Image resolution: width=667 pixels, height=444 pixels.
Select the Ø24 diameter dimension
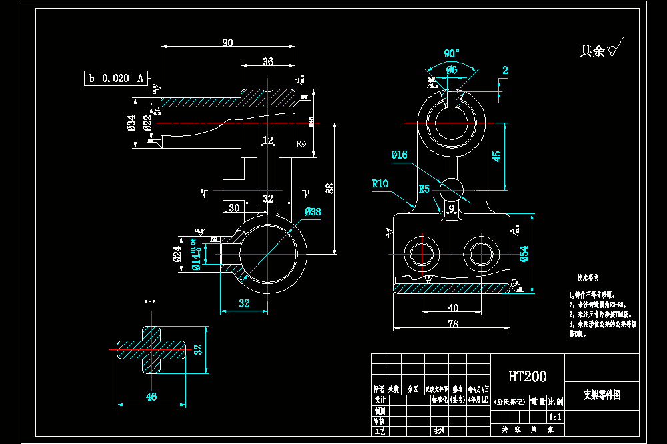[177, 254]
